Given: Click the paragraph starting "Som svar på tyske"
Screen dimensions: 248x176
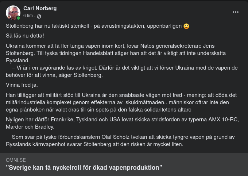Looking at the screenshot, I should coord(120,140).
